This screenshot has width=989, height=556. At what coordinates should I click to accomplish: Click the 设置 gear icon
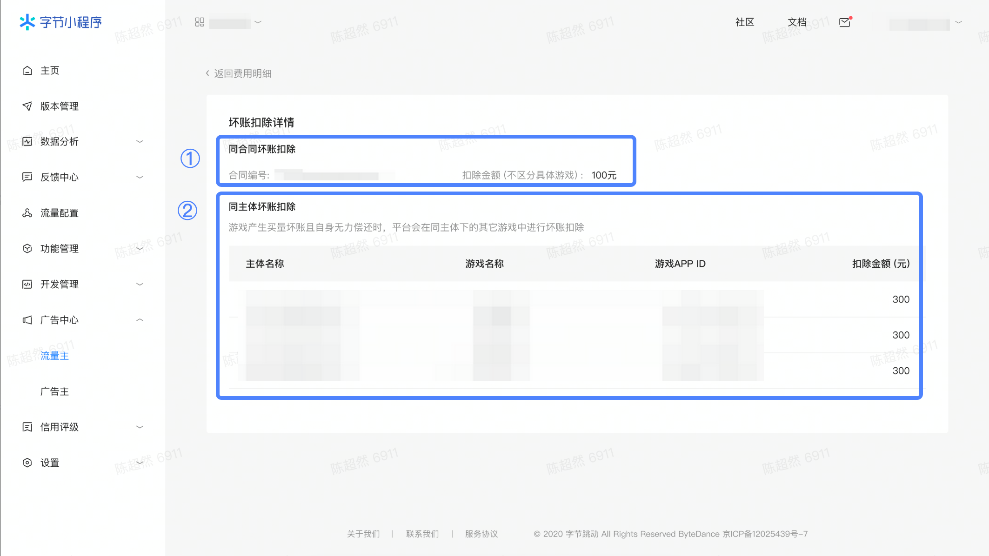pos(27,463)
